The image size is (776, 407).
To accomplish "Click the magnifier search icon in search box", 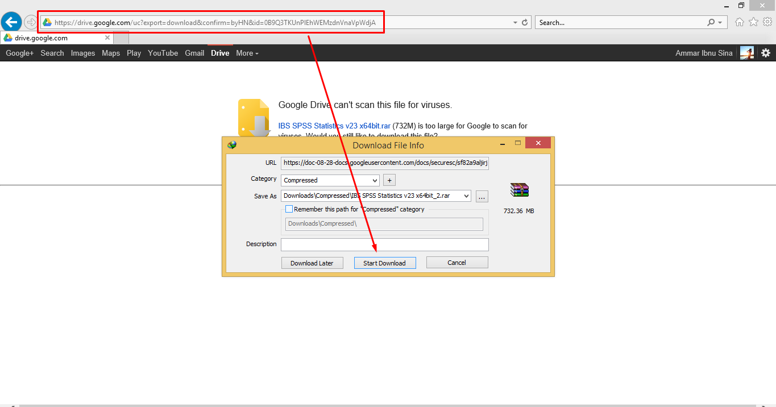I will (x=711, y=23).
